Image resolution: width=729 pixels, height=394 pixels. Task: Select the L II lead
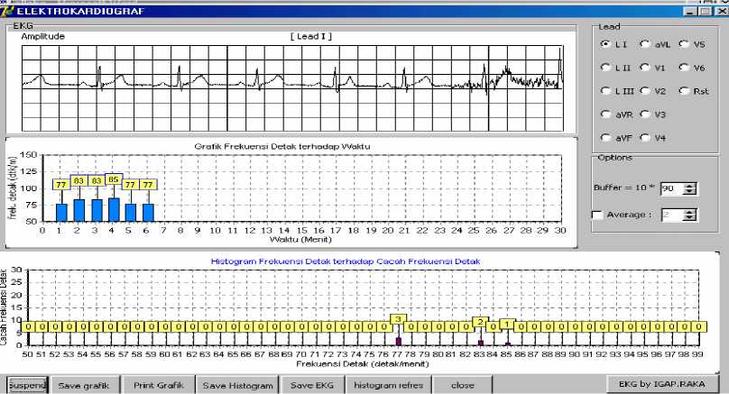[x=606, y=68]
